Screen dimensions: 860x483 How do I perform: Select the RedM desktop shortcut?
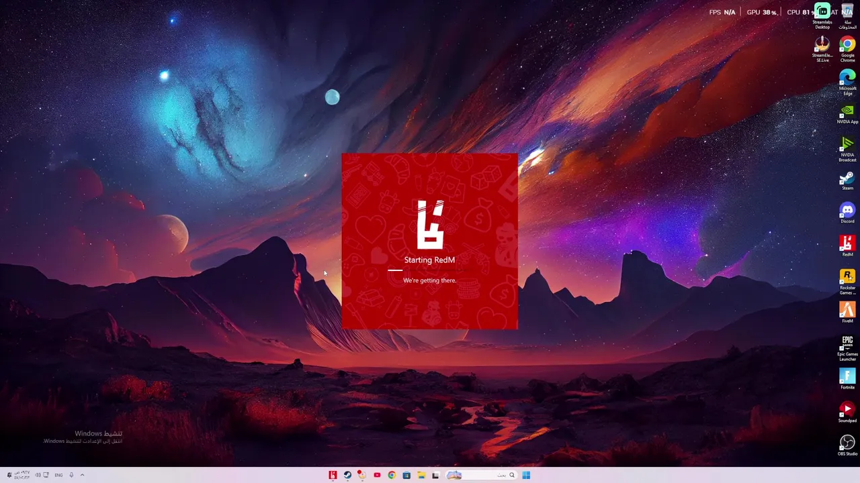click(848, 246)
